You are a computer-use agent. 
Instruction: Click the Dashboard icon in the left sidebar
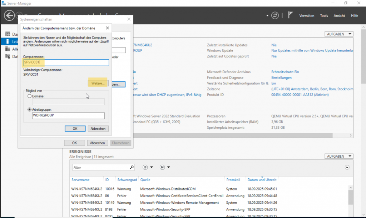tap(8, 34)
